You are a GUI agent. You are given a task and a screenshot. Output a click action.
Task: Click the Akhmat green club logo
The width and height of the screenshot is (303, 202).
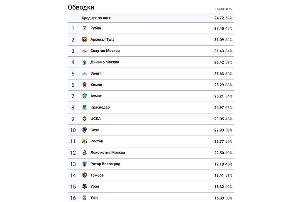[84, 96]
